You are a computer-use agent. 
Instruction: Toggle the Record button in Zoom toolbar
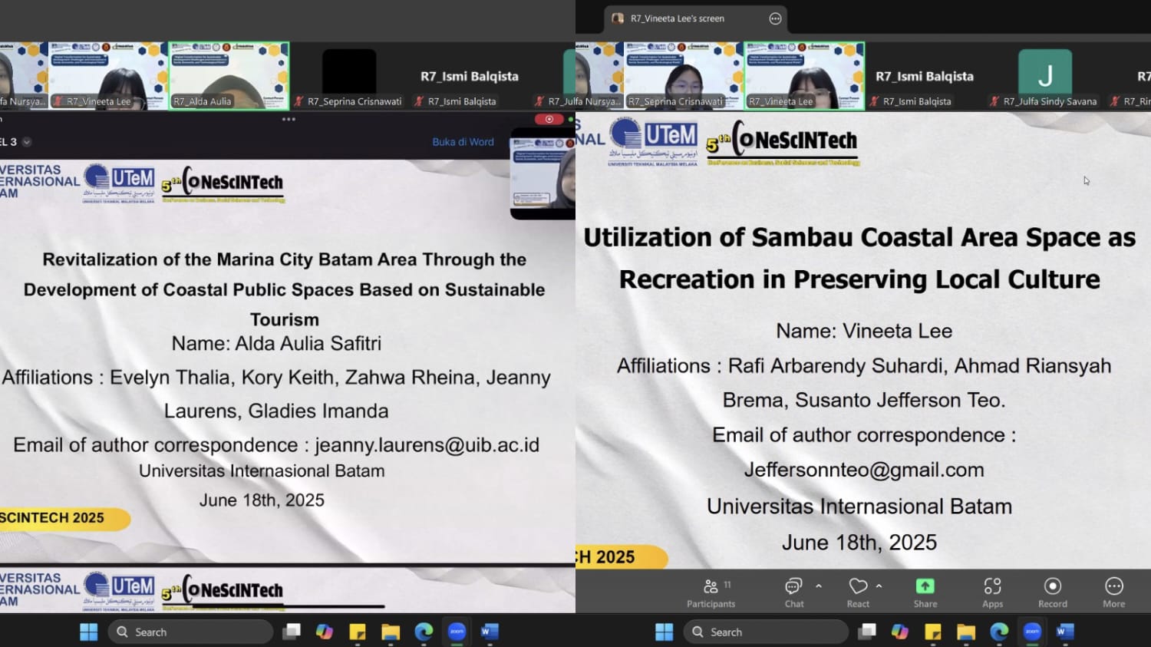[1052, 593]
